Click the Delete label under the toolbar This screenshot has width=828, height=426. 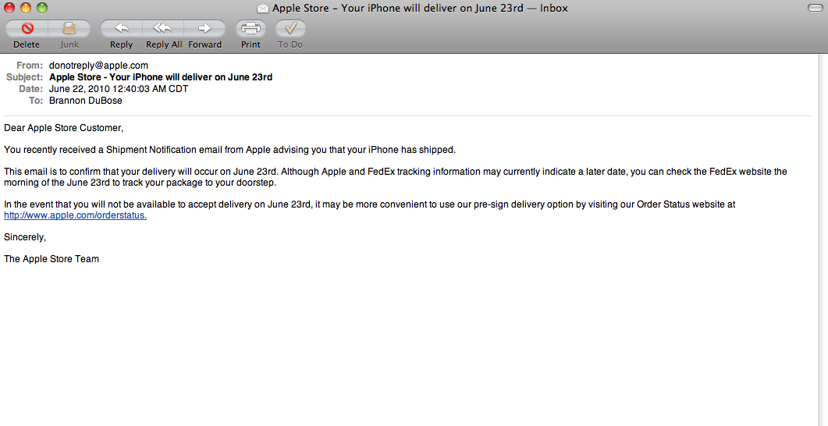point(27,45)
